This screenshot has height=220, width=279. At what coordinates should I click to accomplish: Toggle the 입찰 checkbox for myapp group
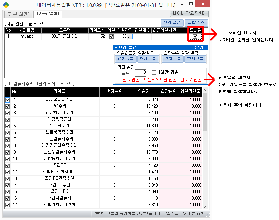point(111,36)
